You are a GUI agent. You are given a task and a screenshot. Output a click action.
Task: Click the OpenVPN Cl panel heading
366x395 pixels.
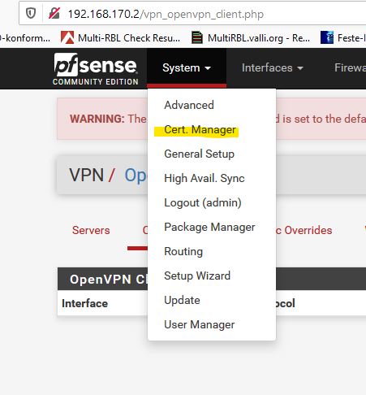click(x=109, y=280)
